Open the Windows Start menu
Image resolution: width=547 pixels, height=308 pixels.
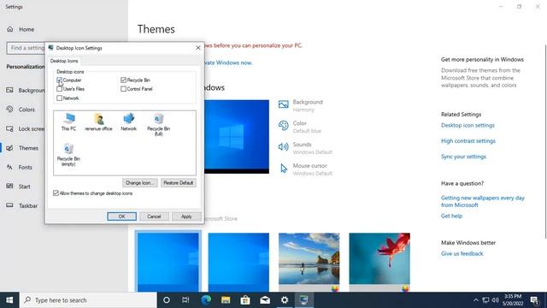[x=9, y=300]
